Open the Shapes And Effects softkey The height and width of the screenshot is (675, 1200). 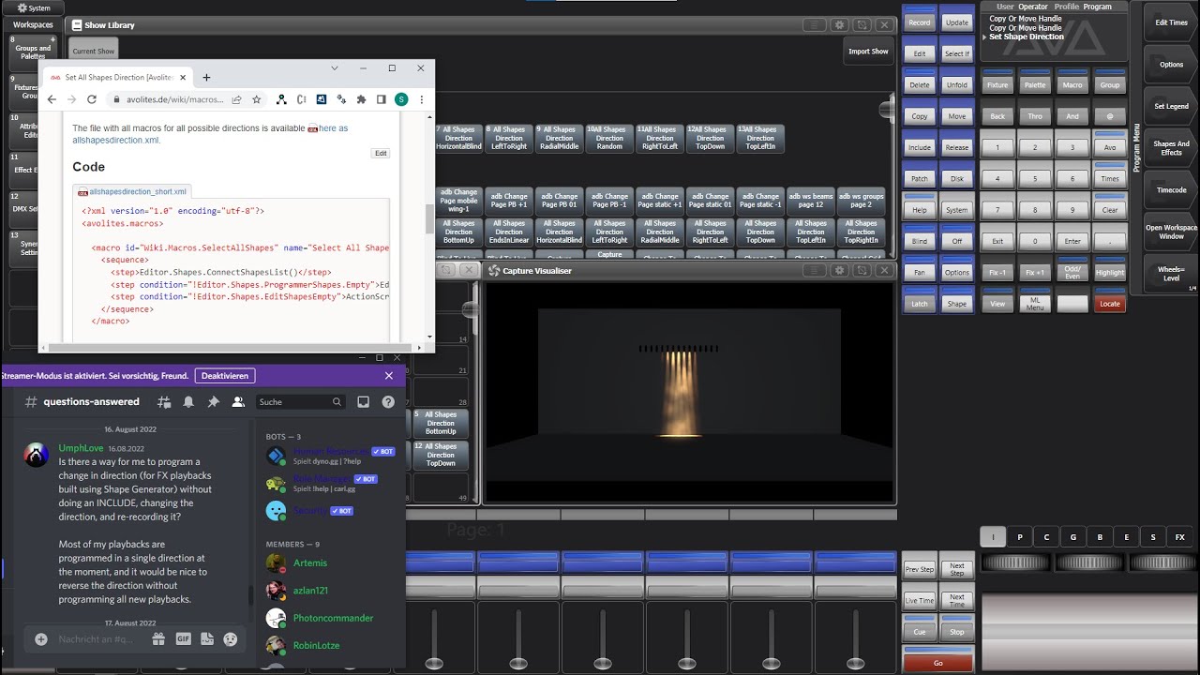(x=1171, y=148)
